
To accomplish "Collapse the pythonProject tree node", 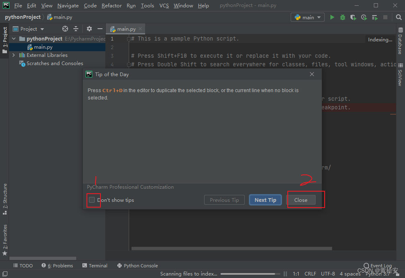I will pos(14,38).
